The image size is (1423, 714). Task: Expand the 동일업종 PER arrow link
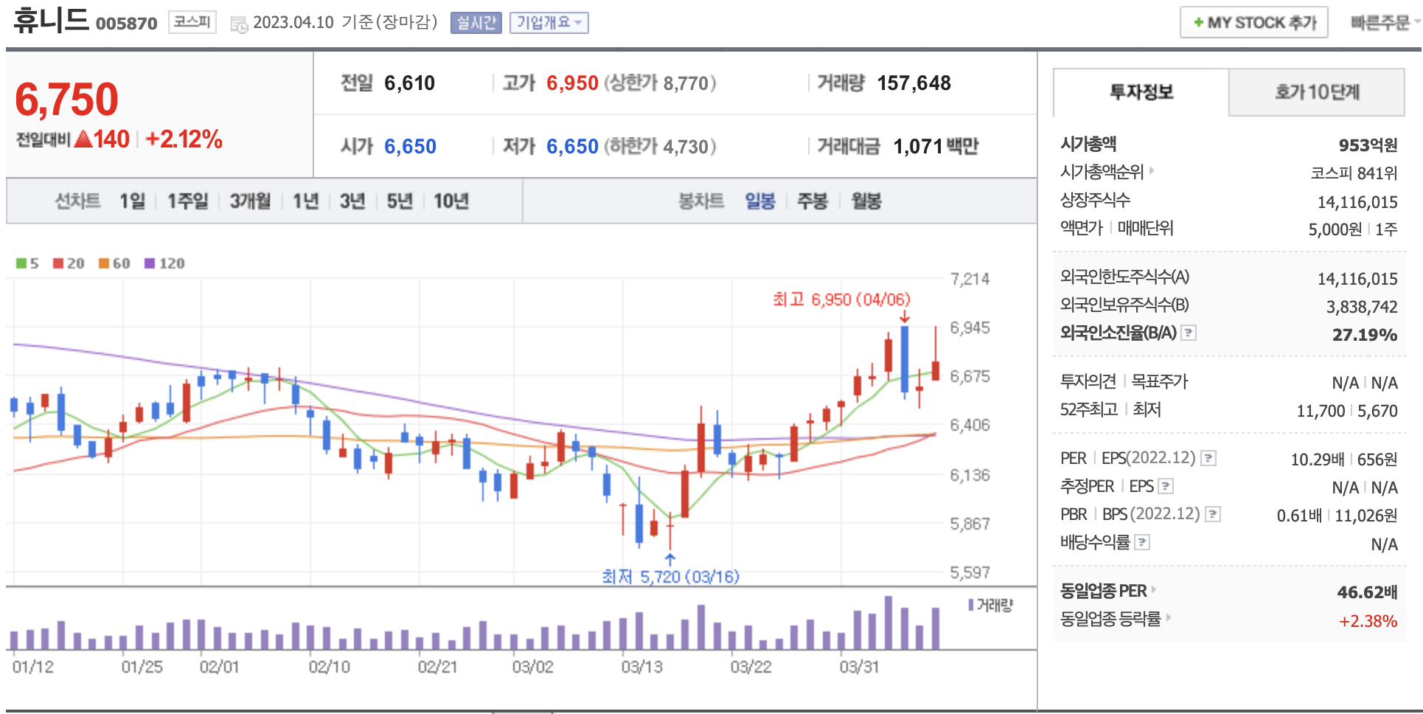[1154, 590]
